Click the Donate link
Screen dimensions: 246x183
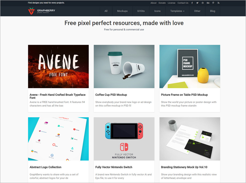tap(162, 3)
